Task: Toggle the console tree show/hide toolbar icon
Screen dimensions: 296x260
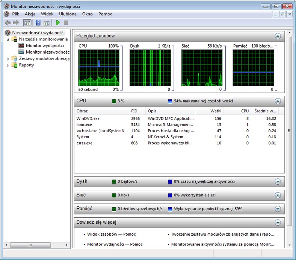Action: (x=27, y=23)
